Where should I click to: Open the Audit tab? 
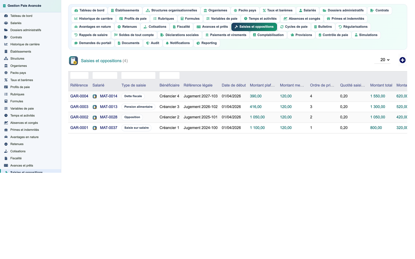(153, 43)
